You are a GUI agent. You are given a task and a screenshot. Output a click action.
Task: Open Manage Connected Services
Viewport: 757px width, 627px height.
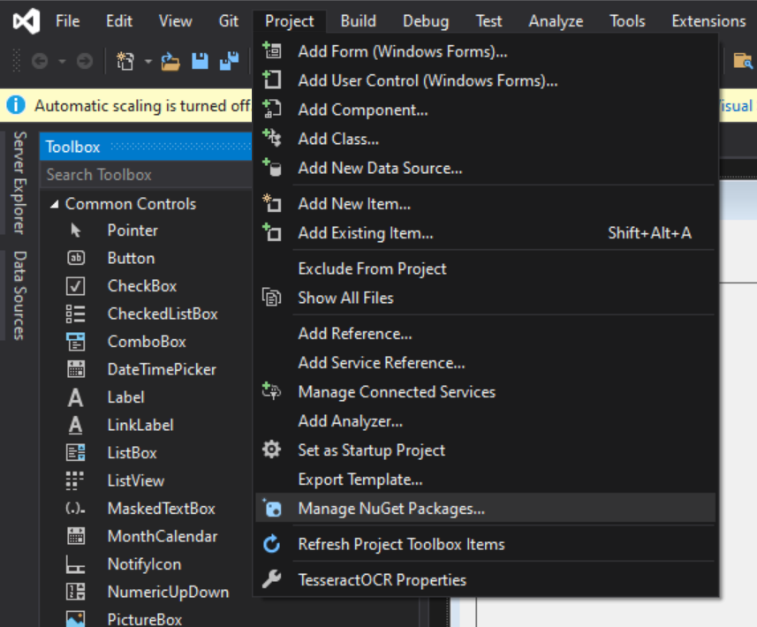click(485, 391)
